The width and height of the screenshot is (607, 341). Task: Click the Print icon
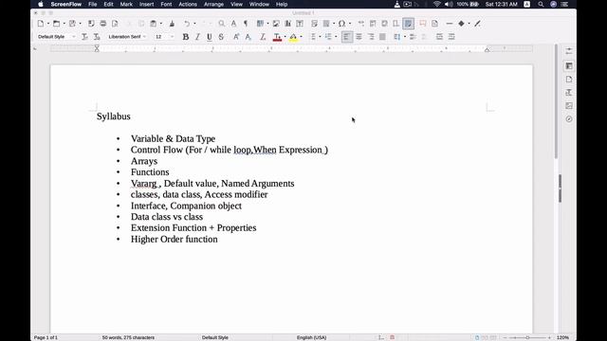103,24
